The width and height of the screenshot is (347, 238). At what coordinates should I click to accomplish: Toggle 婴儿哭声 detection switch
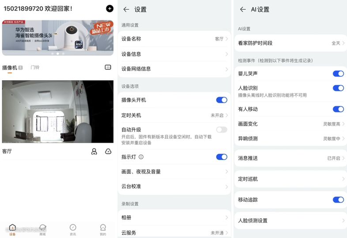point(338,74)
